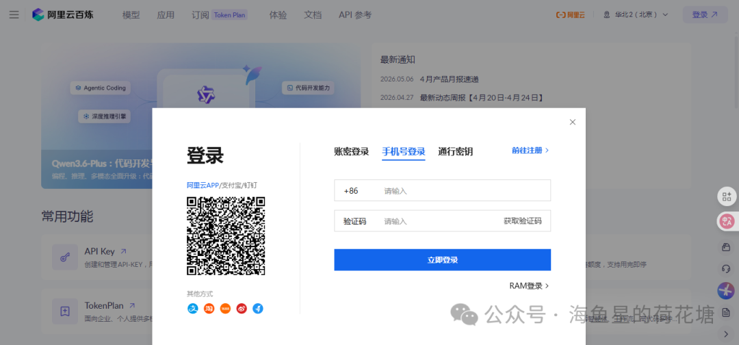Click the pink translate floating icon
Image resolution: width=739 pixels, height=345 pixels.
coord(726,222)
